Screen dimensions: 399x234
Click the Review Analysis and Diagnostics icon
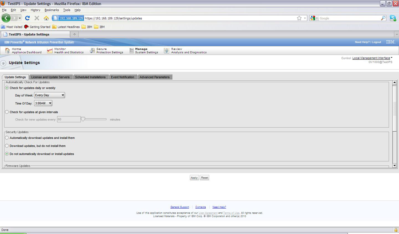(166, 51)
